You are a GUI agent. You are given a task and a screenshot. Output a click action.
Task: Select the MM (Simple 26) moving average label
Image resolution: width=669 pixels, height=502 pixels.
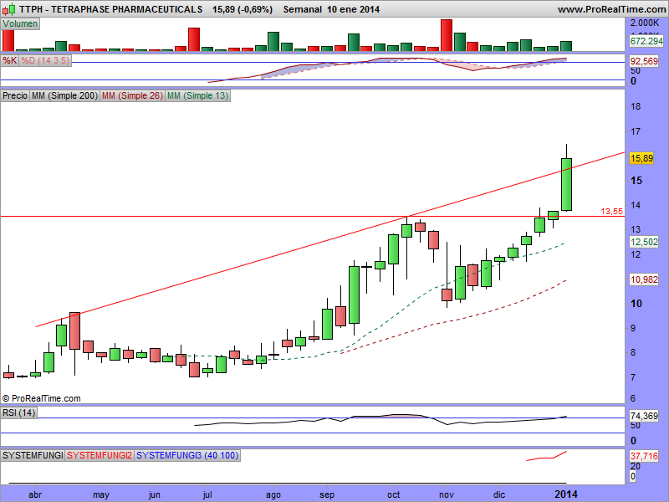(132, 95)
